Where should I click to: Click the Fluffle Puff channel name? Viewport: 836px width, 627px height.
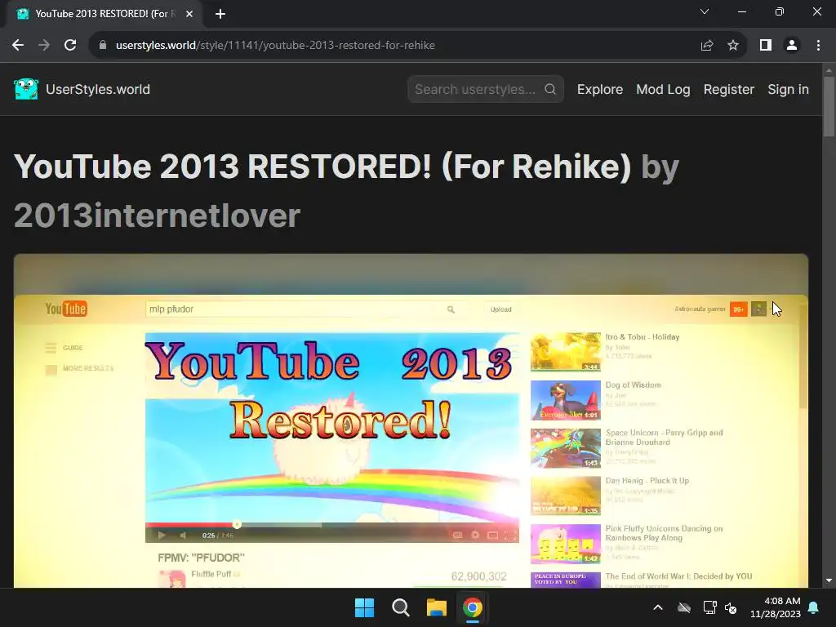[211, 574]
